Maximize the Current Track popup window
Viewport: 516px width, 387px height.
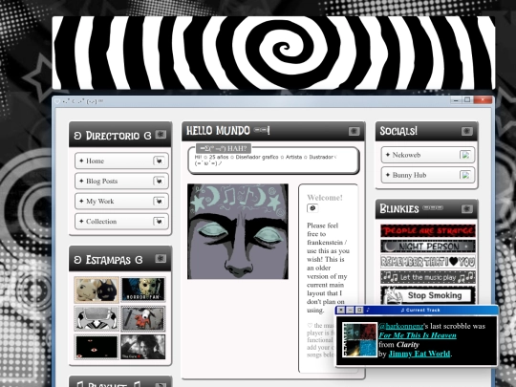point(359,310)
